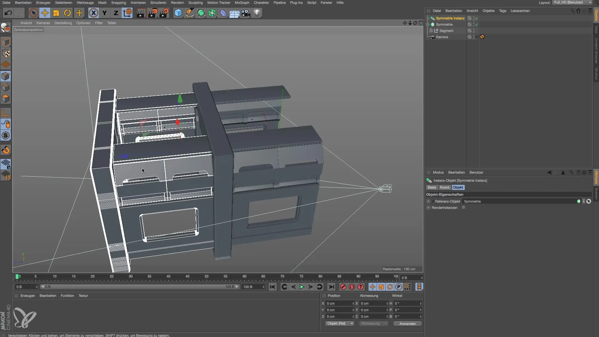Open render settings icon
This screenshot has width=599, height=337.
point(164,13)
